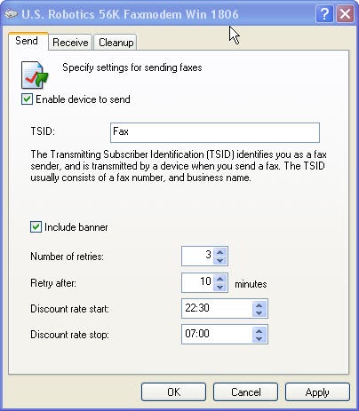Click the fax send document icon

coord(35,75)
